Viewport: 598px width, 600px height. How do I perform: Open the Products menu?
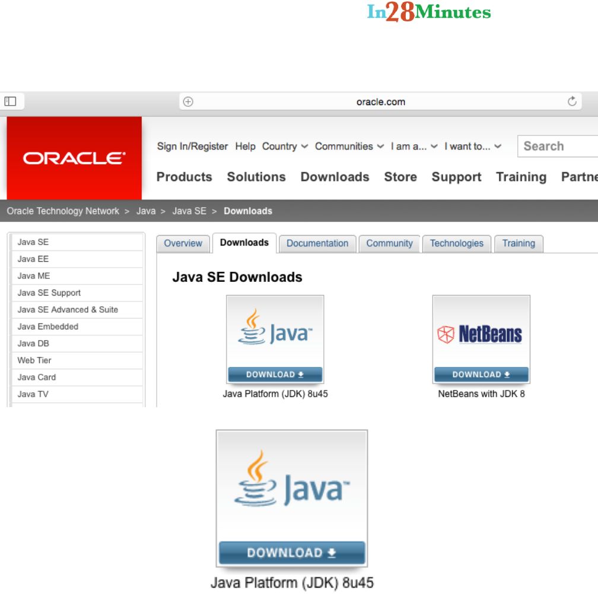(x=184, y=177)
